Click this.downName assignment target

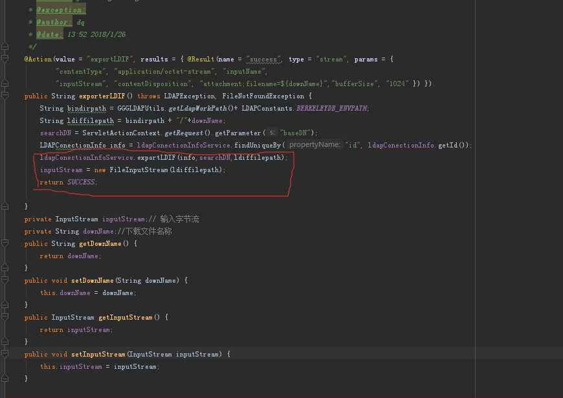coord(65,293)
